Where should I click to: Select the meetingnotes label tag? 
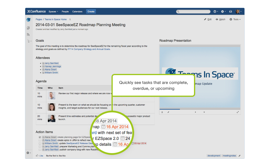click(x=230, y=155)
